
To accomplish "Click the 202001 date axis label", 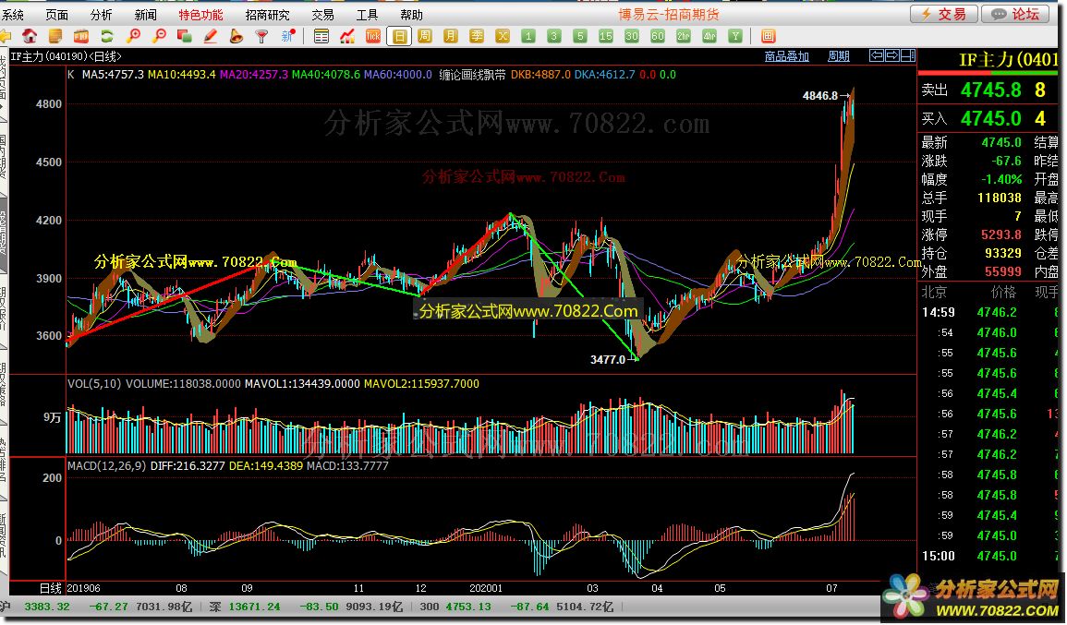I will [x=486, y=588].
